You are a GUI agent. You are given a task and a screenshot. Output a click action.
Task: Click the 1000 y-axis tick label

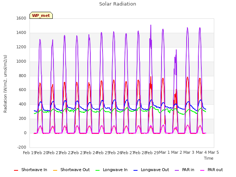coord(21,62)
